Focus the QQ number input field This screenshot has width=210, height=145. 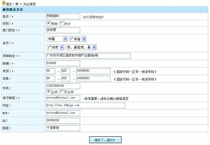tap(63, 120)
